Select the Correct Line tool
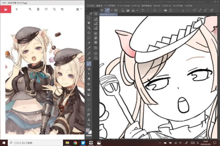This screenshot has height=146, width=220. [x=89, y=125]
